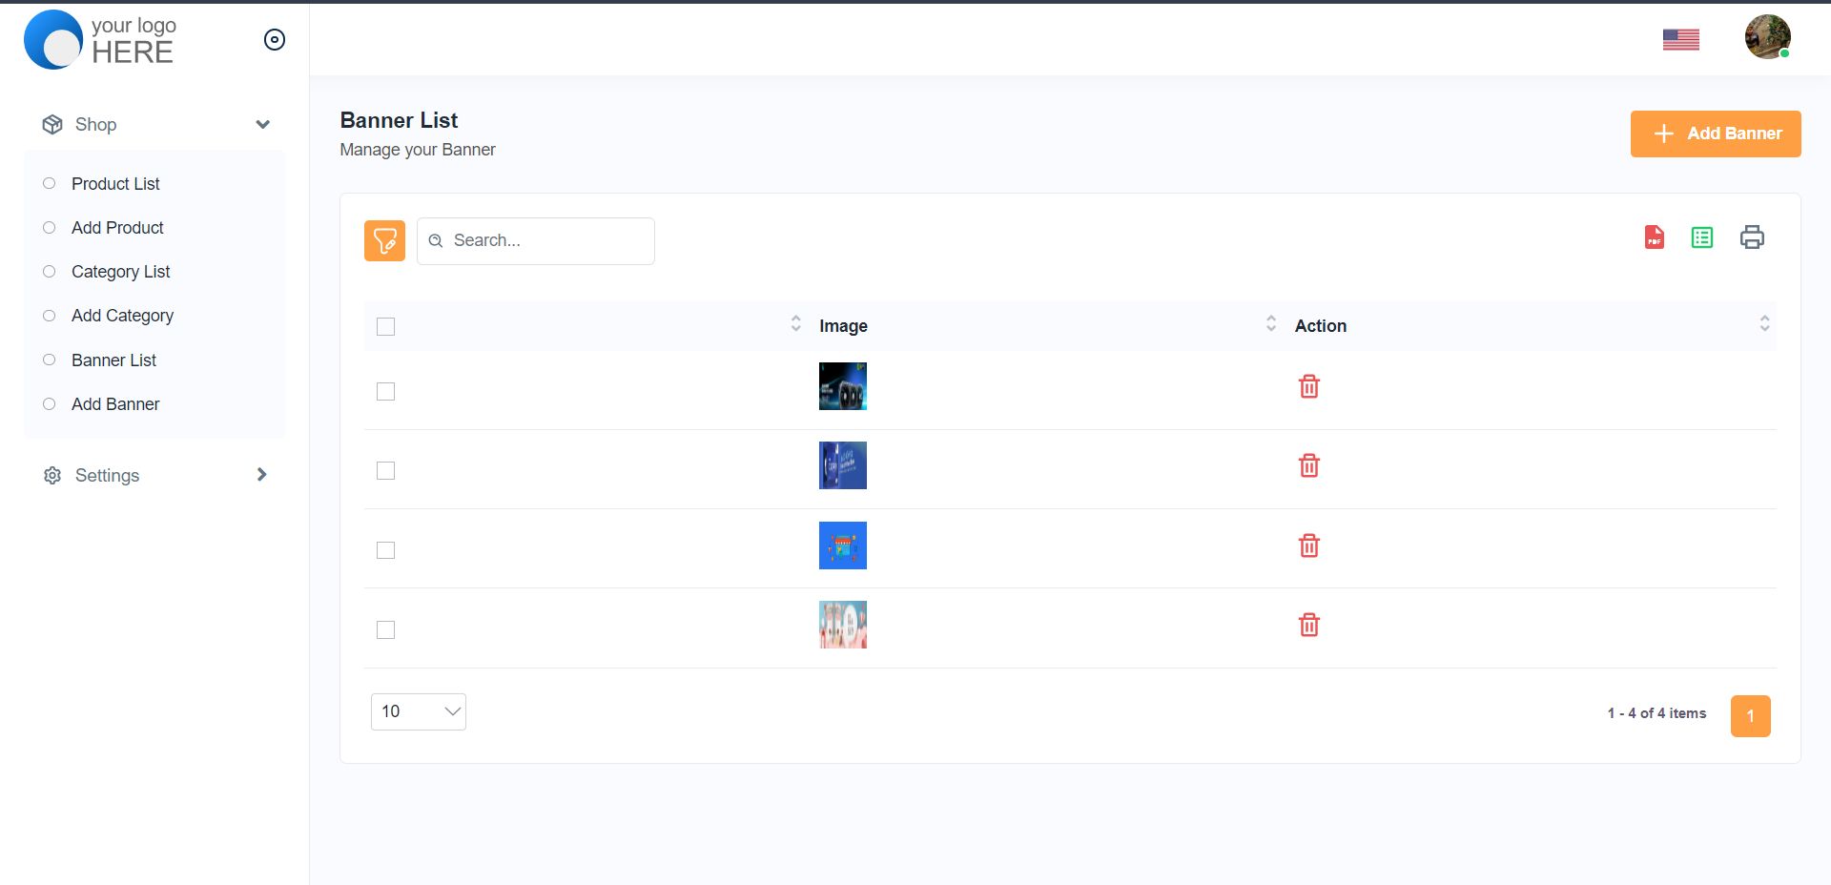Go to Product List in sidebar
This screenshot has height=885, width=1831.
(x=115, y=184)
